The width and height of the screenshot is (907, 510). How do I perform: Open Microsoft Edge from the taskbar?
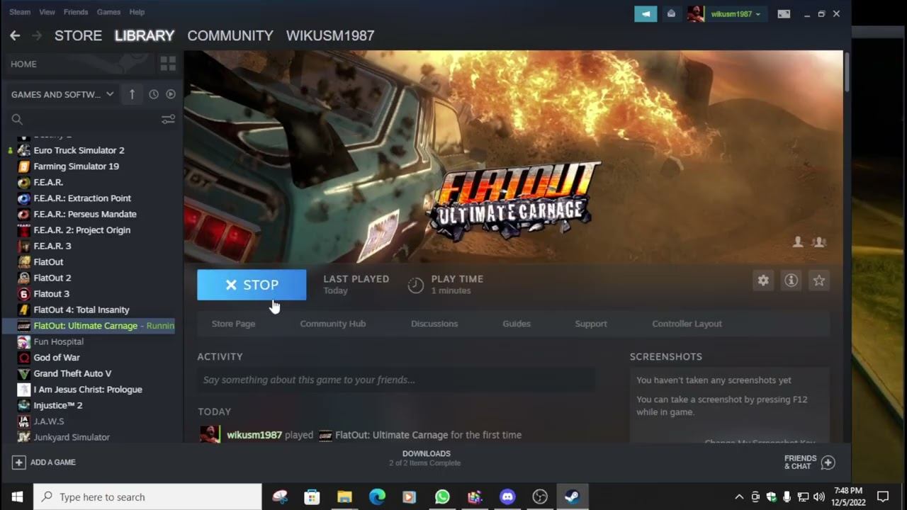(377, 497)
